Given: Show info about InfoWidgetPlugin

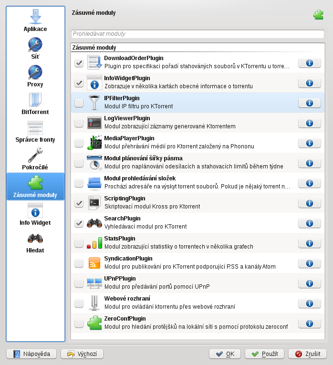Looking at the screenshot, I should pyautogui.click(x=310, y=83).
